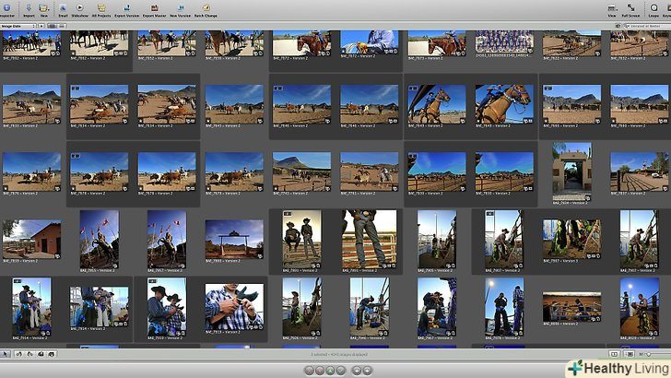Click the Email toolbar icon
Image resolution: width=671 pixels, height=378 pixels.
(63, 9)
